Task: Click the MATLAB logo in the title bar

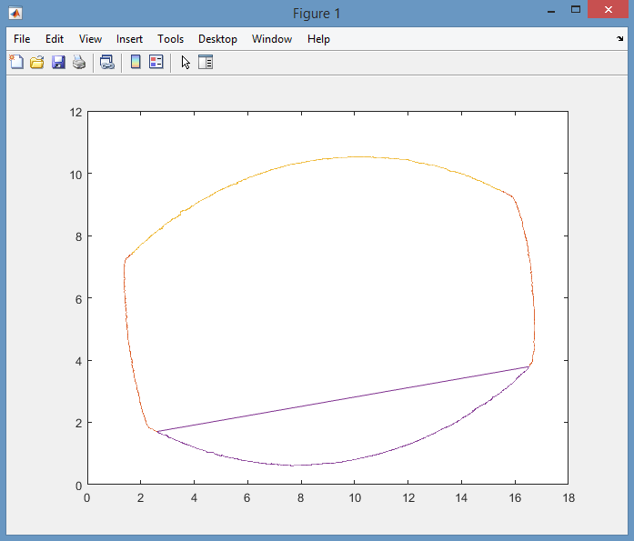Action: point(15,13)
